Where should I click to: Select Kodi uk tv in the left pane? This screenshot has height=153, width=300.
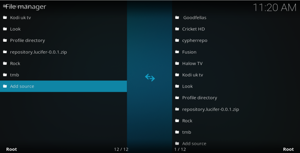click(20, 18)
